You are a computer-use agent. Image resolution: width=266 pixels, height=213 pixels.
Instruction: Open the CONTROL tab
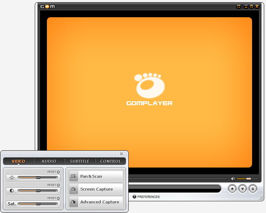(x=111, y=161)
